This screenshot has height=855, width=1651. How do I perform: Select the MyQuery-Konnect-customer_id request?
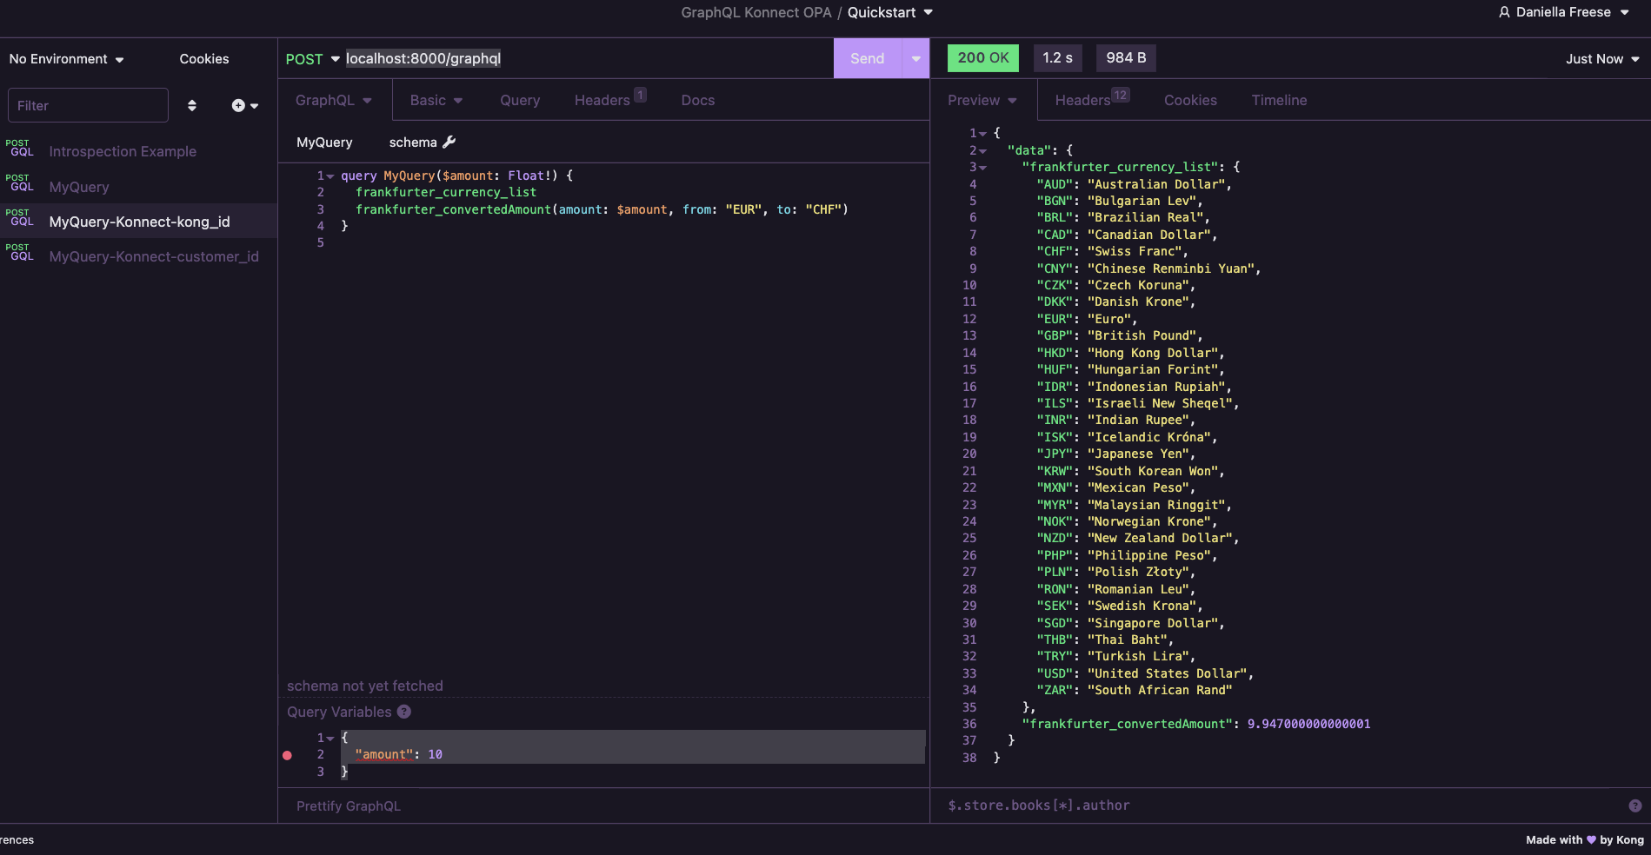(139, 256)
